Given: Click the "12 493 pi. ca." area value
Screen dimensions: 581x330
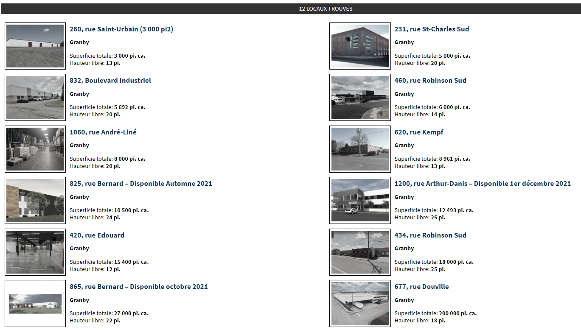Looking at the screenshot, I should 456,210.
